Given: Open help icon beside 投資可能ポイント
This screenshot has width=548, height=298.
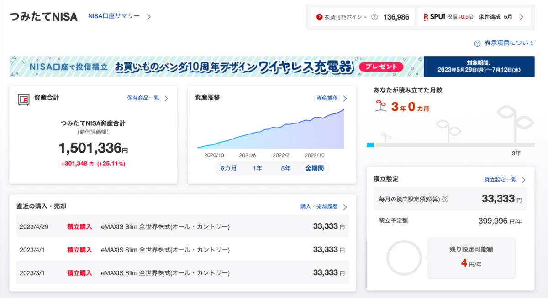Looking at the screenshot, I should click(374, 17).
